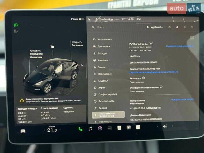Open the Управление menu
This screenshot has height=153, width=204.
pyautogui.click(x=102, y=39)
